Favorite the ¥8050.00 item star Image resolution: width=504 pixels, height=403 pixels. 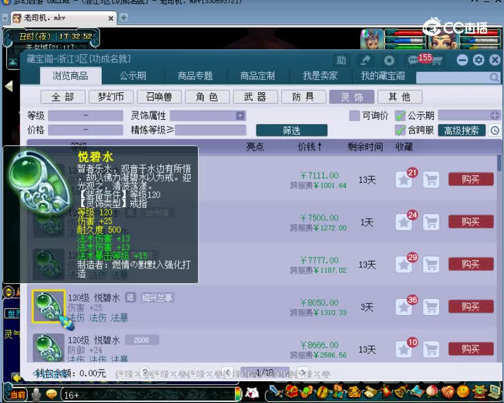tap(404, 307)
